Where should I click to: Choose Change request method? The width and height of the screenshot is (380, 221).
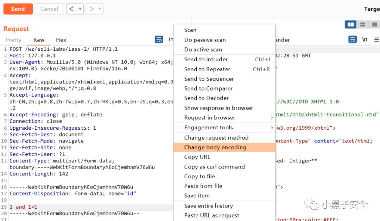click(224, 138)
